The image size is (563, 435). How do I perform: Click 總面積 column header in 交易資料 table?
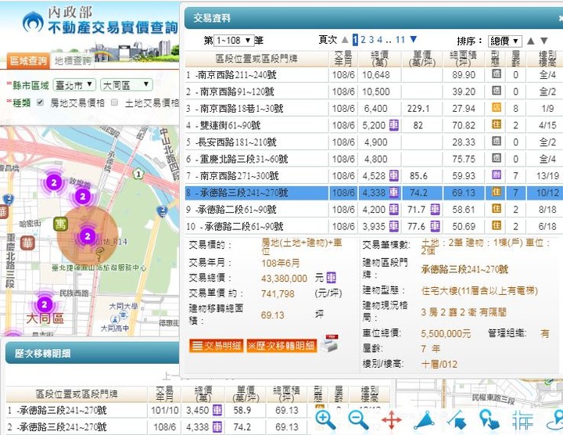tap(463, 59)
